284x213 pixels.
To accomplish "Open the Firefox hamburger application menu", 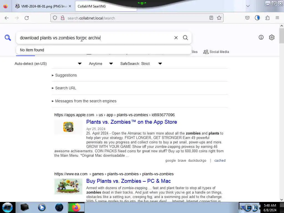I will (277, 18).
